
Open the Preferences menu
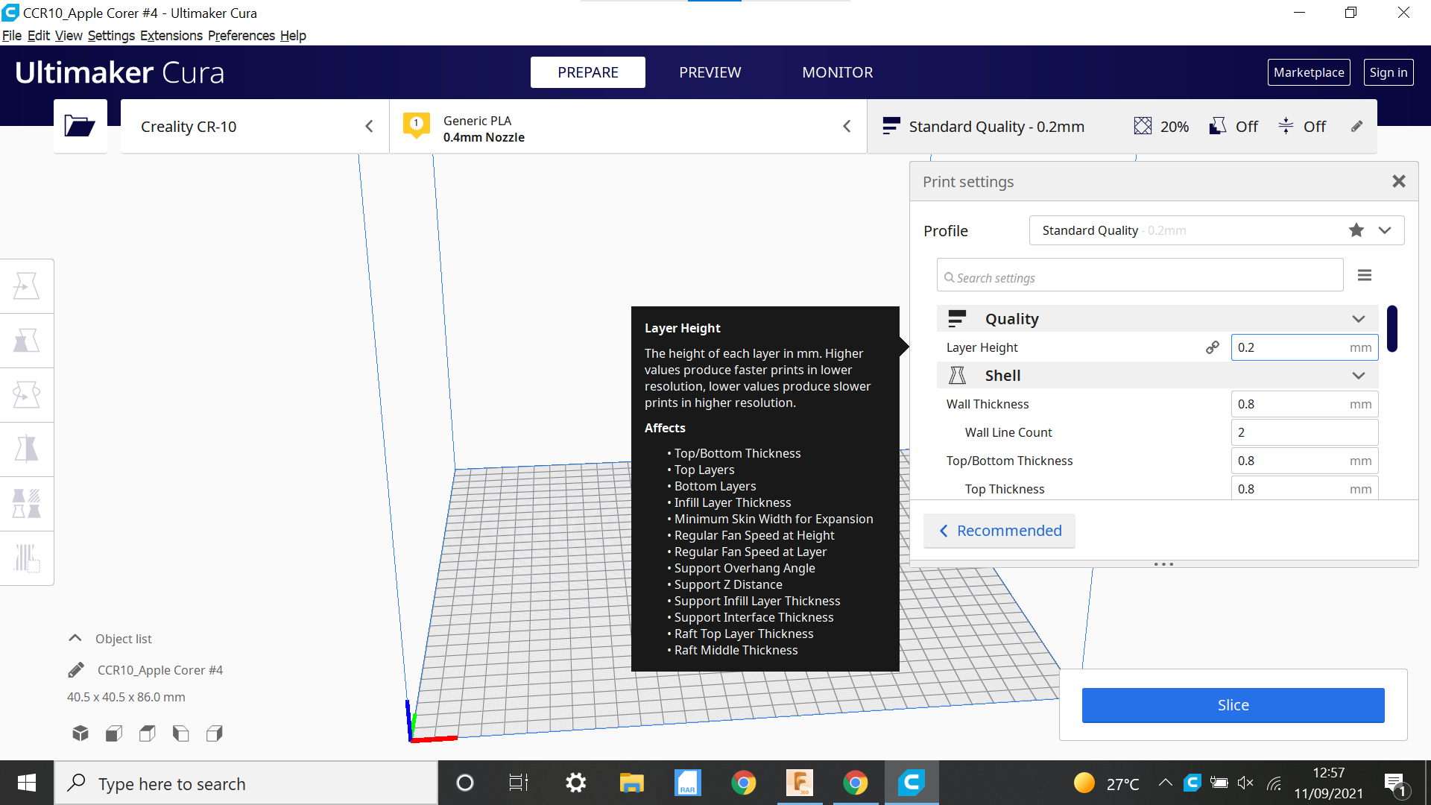tap(242, 36)
